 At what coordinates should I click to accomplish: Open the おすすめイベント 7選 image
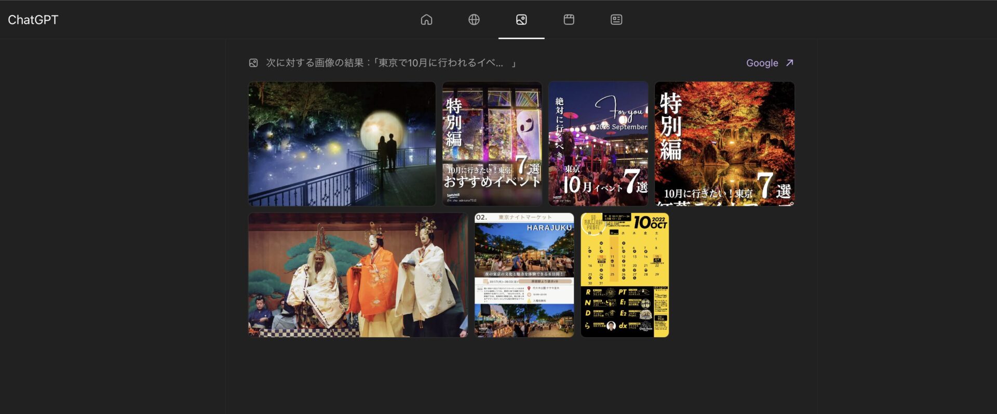tap(492, 143)
